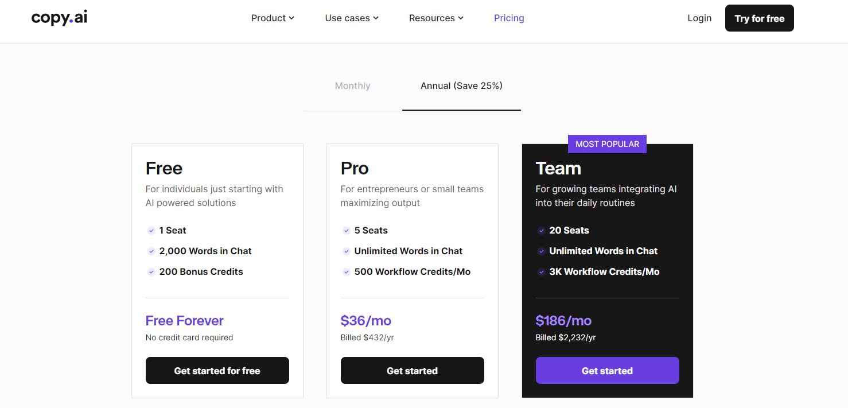
Task: Click the checkmark beside 1 Seat
Action: [x=151, y=230]
